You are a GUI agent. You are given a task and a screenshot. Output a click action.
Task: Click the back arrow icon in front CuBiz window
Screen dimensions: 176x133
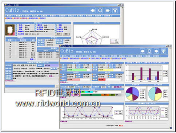point(143,51)
